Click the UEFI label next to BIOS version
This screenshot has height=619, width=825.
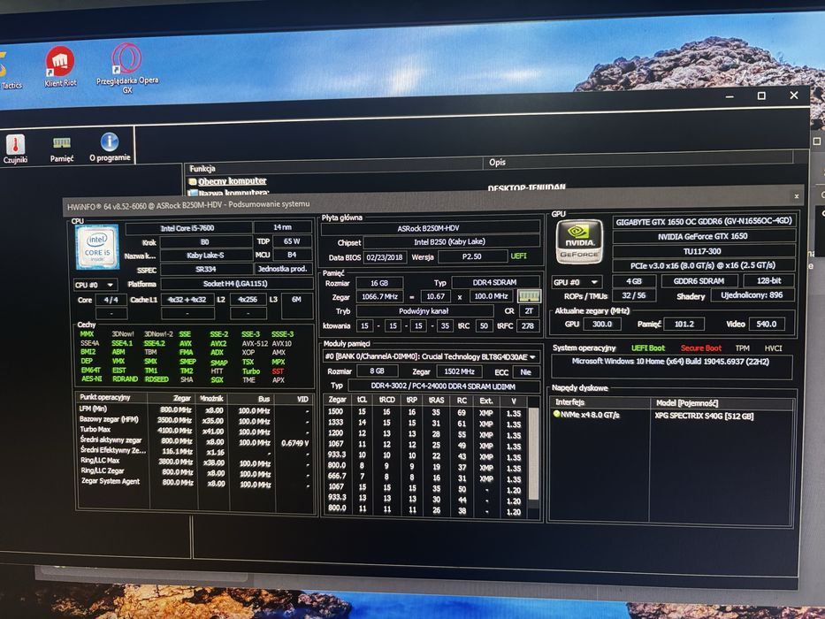pos(518,256)
